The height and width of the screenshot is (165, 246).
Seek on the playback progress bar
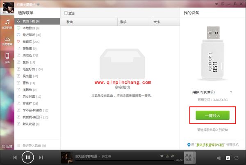[125, 161]
